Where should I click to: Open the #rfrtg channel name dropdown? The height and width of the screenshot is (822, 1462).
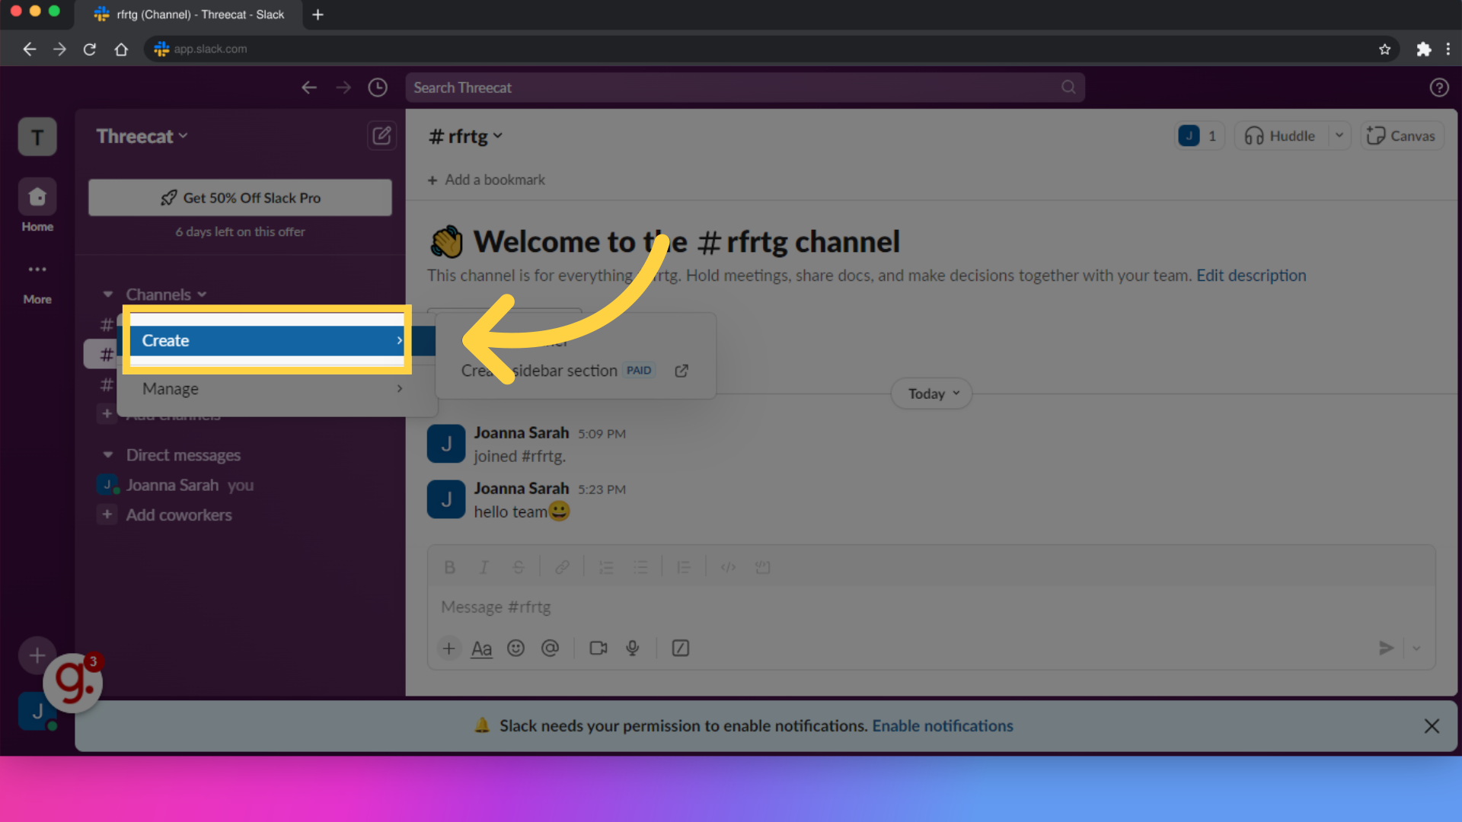click(x=465, y=136)
